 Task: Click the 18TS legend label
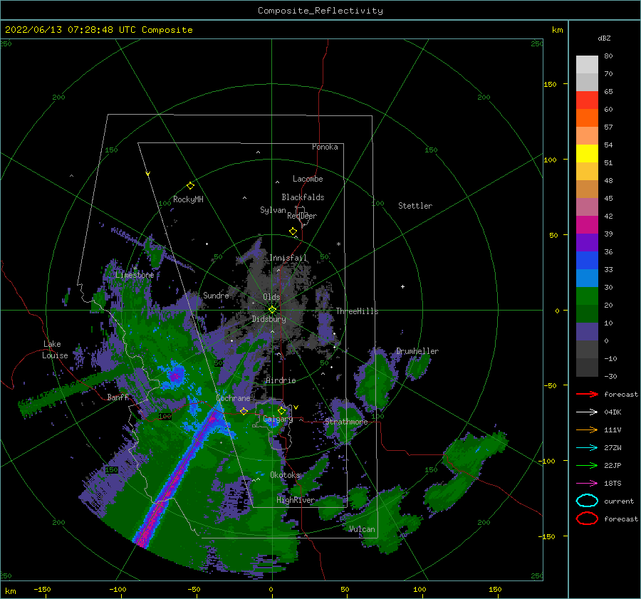(x=613, y=484)
